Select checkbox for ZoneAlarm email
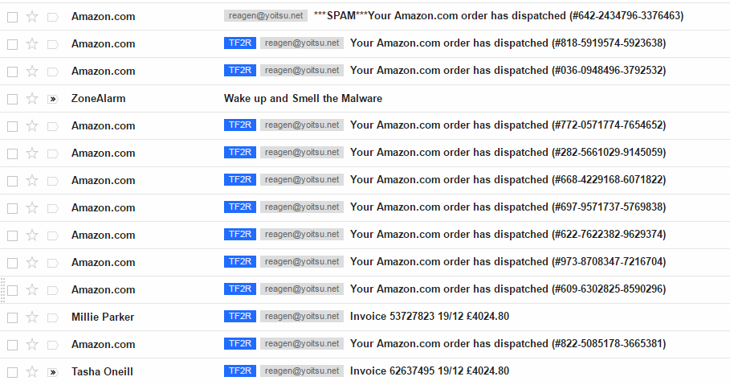Screen dimensions: 730x385 coord(13,100)
